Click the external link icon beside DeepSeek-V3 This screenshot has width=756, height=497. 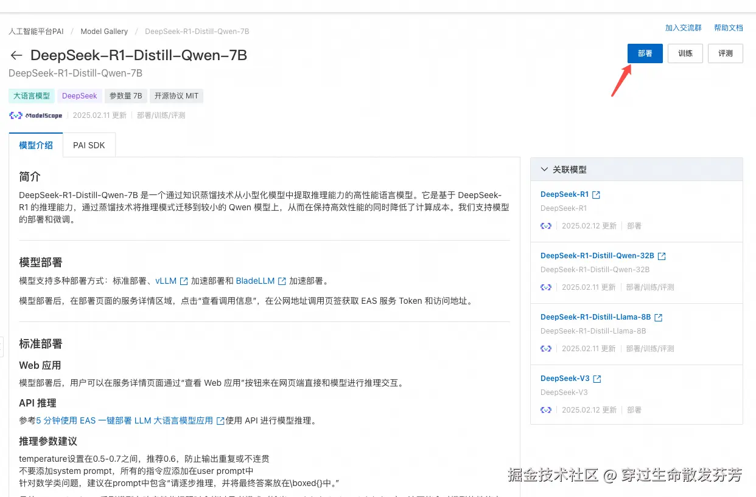click(597, 379)
